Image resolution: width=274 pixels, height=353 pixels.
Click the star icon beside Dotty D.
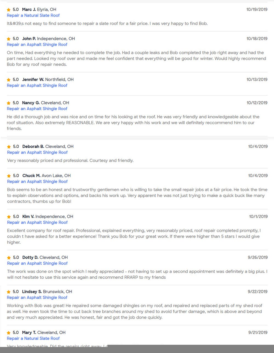coord(9,258)
